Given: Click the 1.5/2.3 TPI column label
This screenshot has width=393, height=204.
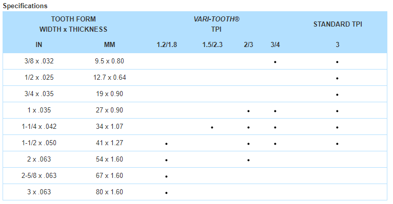Looking at the screenshot, I should pyautogui.click(x=212, y=44).
